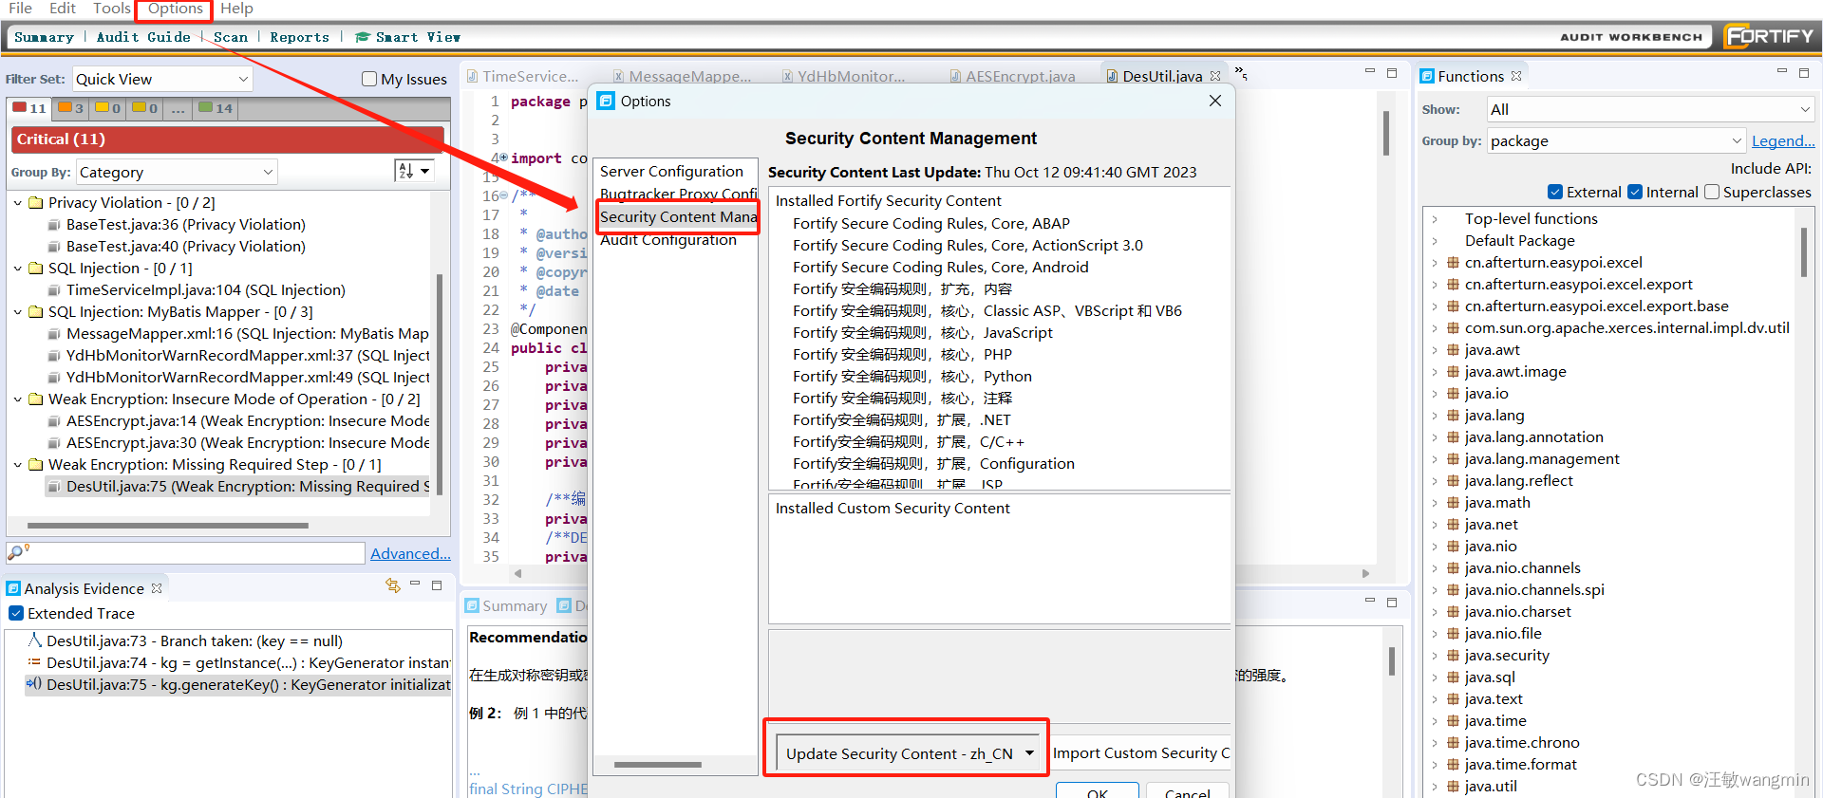Open the Edit menu
Screen dimensions: 1823x798
point(63,9)
